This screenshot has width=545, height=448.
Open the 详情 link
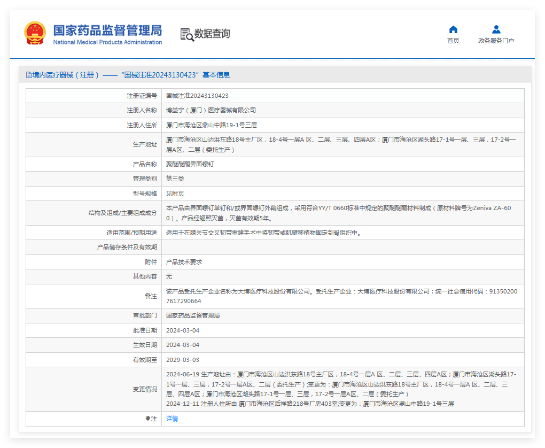pos(172,419)
